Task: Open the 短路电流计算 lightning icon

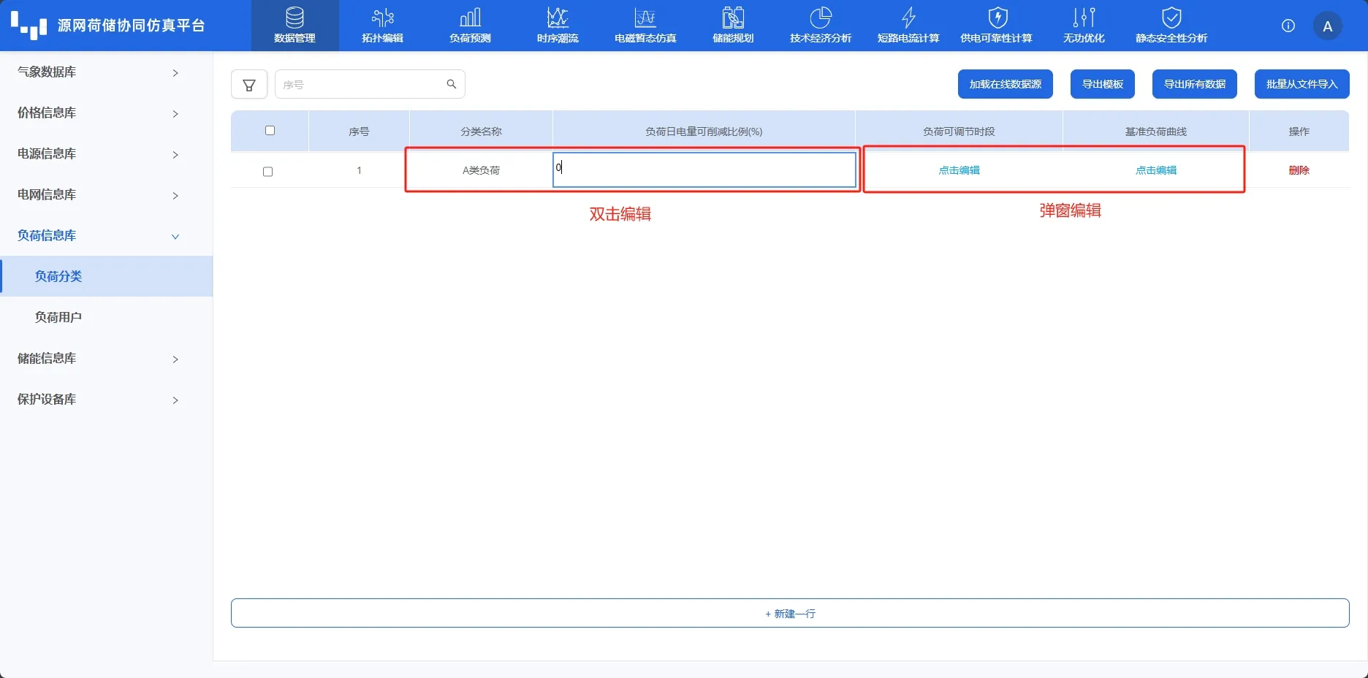Action: click(x=908, y=18)
